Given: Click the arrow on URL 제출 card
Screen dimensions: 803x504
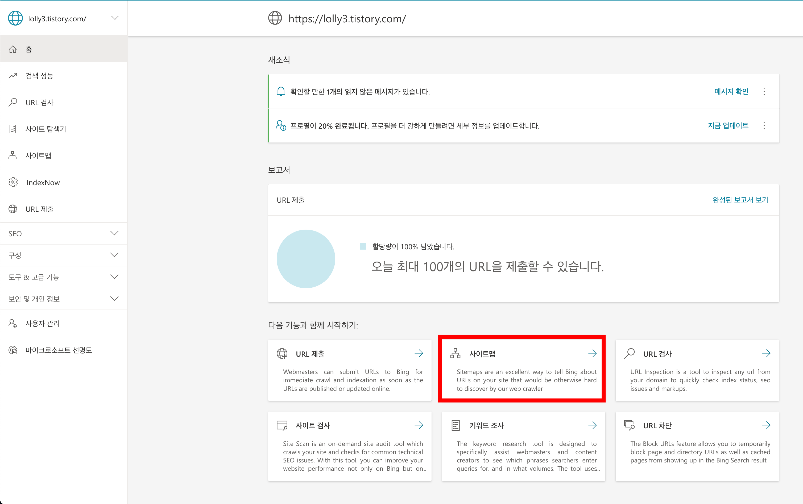Looking at the screenshot, I should pyautogui.click(x=419, y=353).
